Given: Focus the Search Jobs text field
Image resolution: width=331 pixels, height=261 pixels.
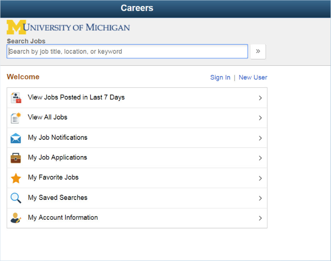Looking at the screenshot, I should coord(127,52).
